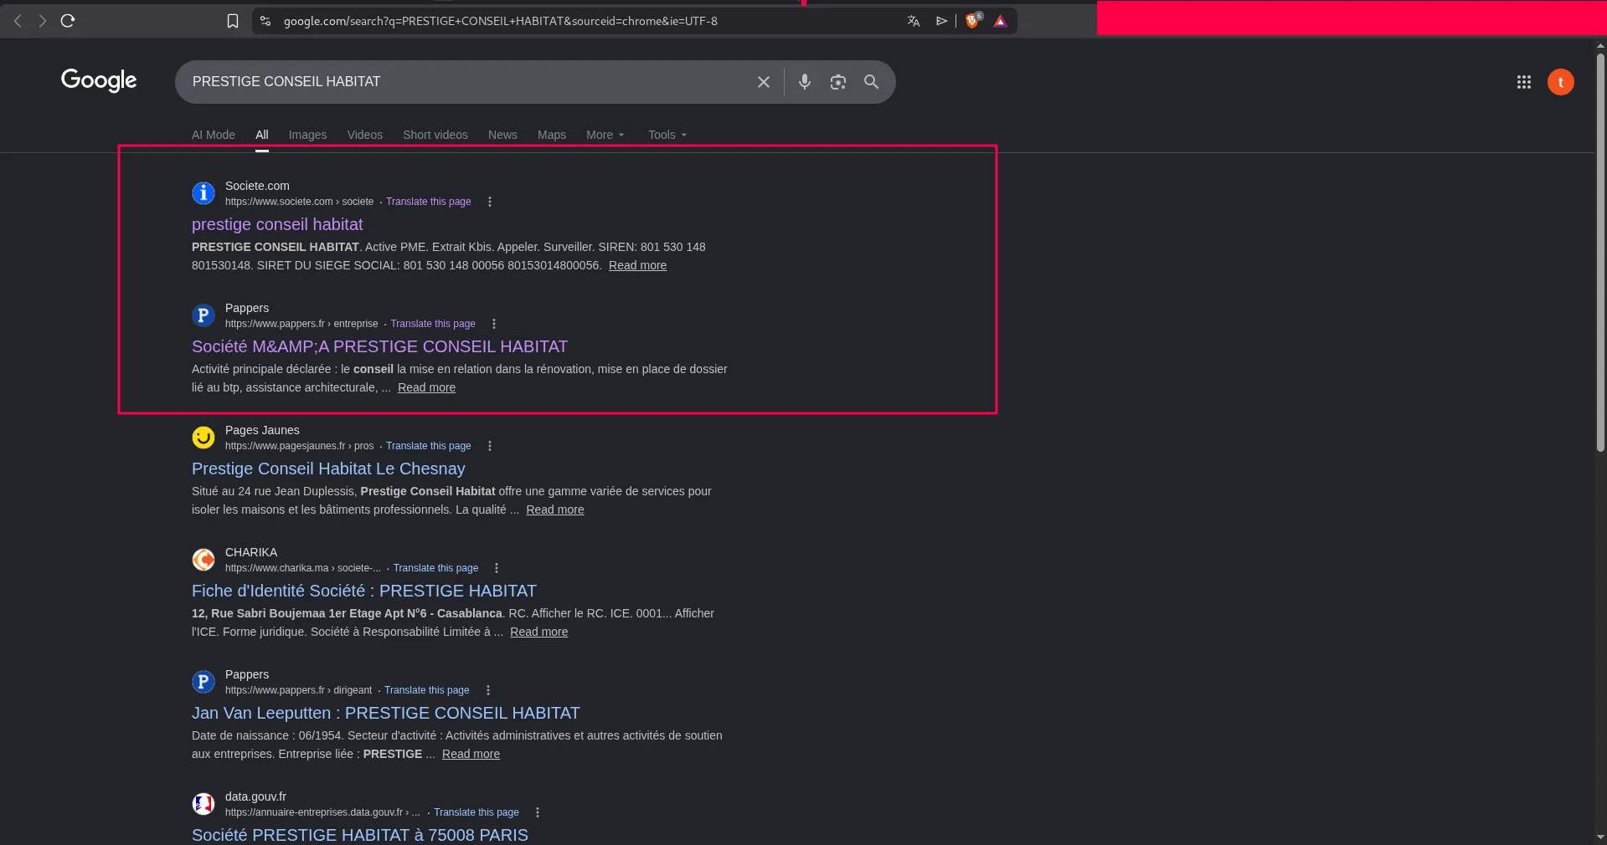The image size is (1607, 845).
Task: Bookmark this page icon
Action: click(x=233, y=21)
